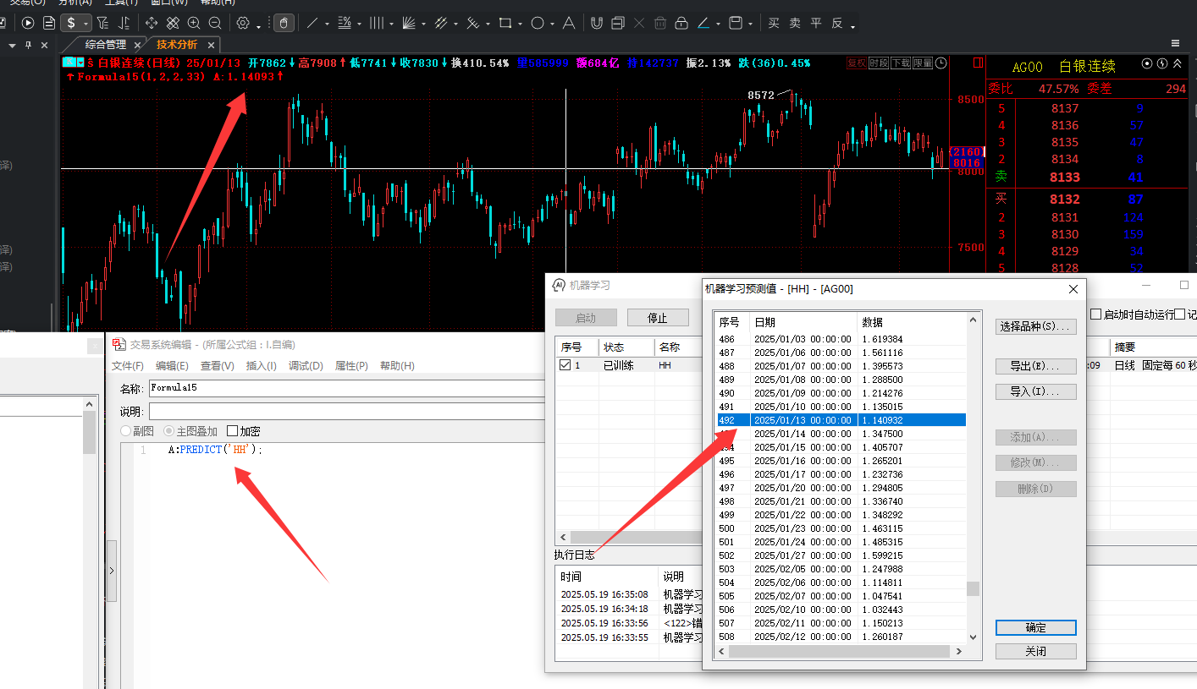Switch to the 综合管理 tab
This screenshot has width=1197, height=689.
click(106, 44)
